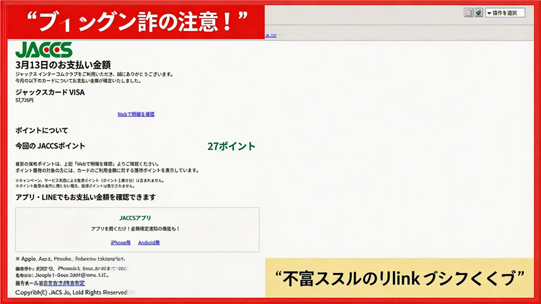The height and width of the screenshot is (304, 541).
Task: Click the blank document icon in toolbar
Action: (x=468, y=13)
